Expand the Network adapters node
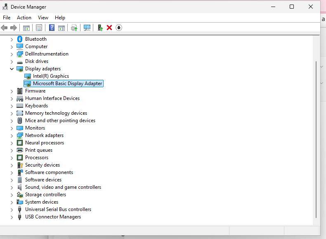This screenshot has width=326, height=239. [12, 135]
